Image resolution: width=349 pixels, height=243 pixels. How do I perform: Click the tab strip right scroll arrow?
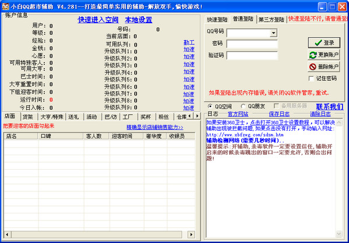pos(197,116)
